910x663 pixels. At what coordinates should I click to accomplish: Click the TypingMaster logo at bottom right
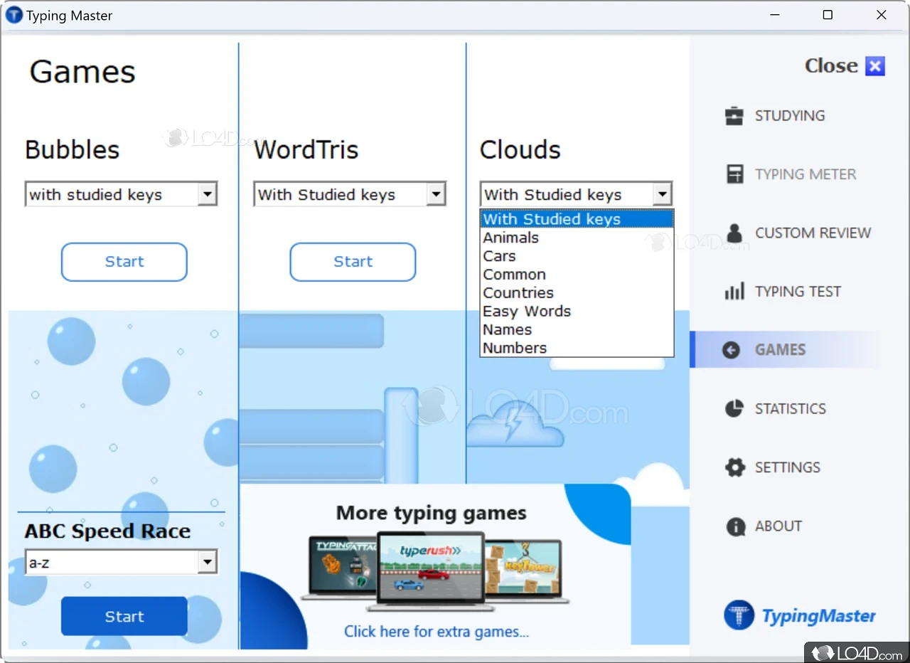739,615
